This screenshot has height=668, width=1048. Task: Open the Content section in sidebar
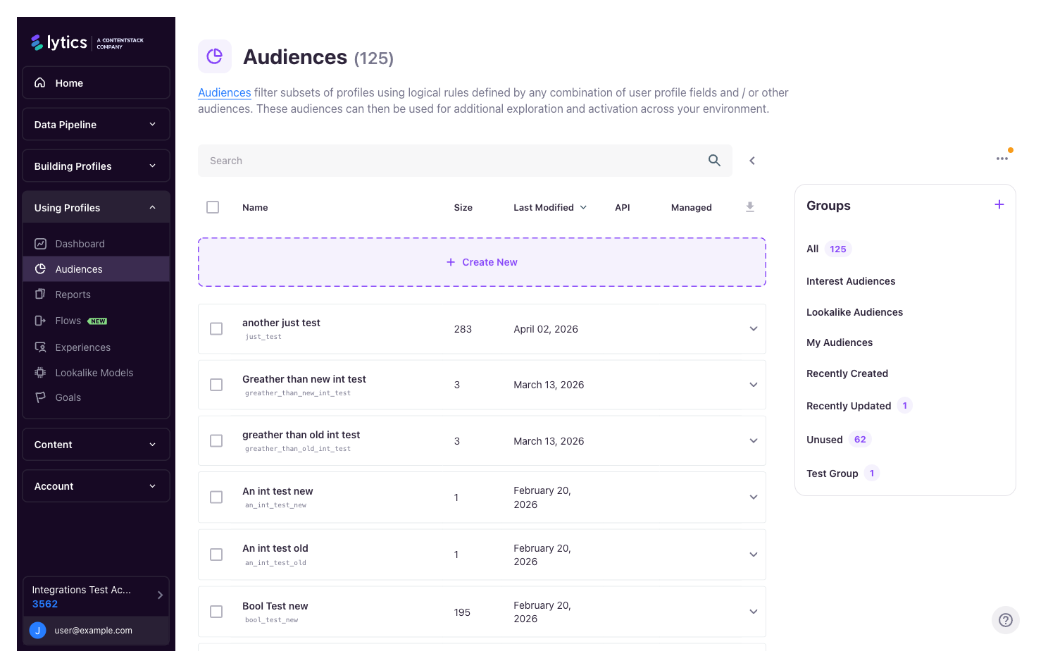point(96,444)
